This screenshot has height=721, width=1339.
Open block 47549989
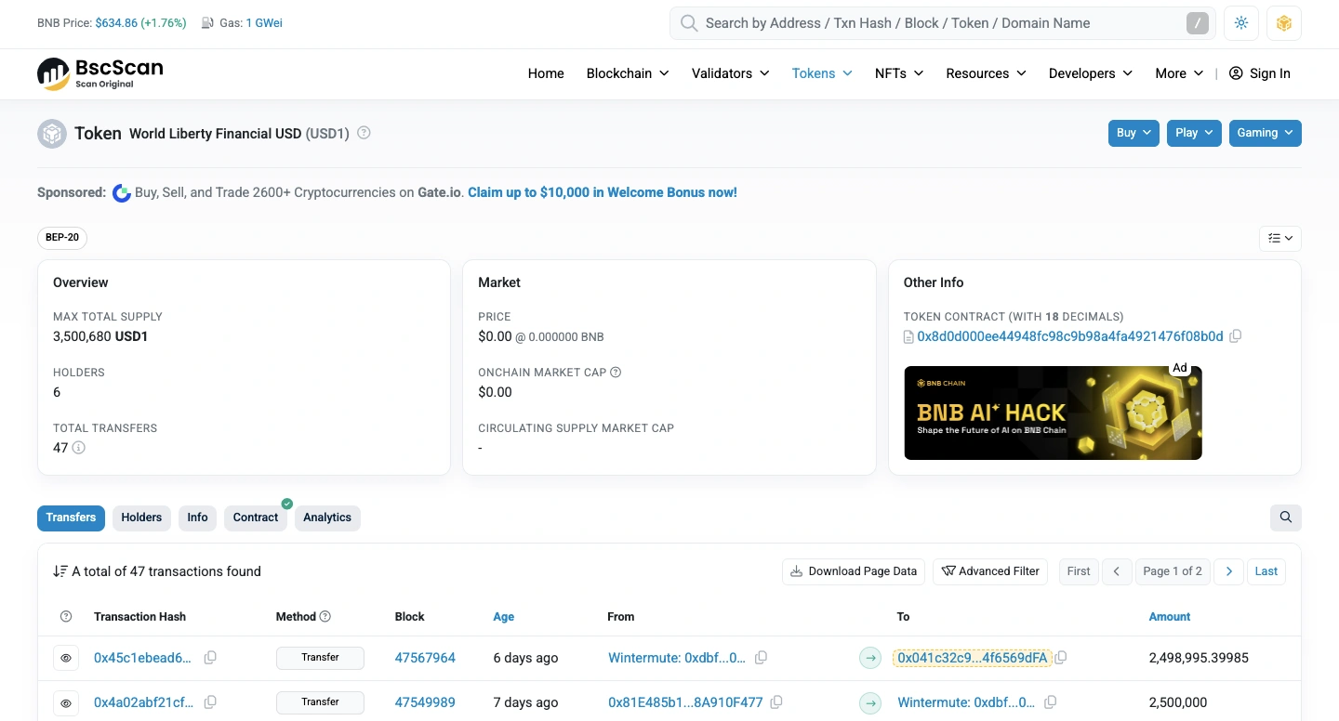click(x=425, y=702)
